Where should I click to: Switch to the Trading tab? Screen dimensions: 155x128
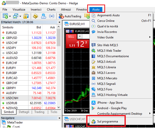(39, 112)
